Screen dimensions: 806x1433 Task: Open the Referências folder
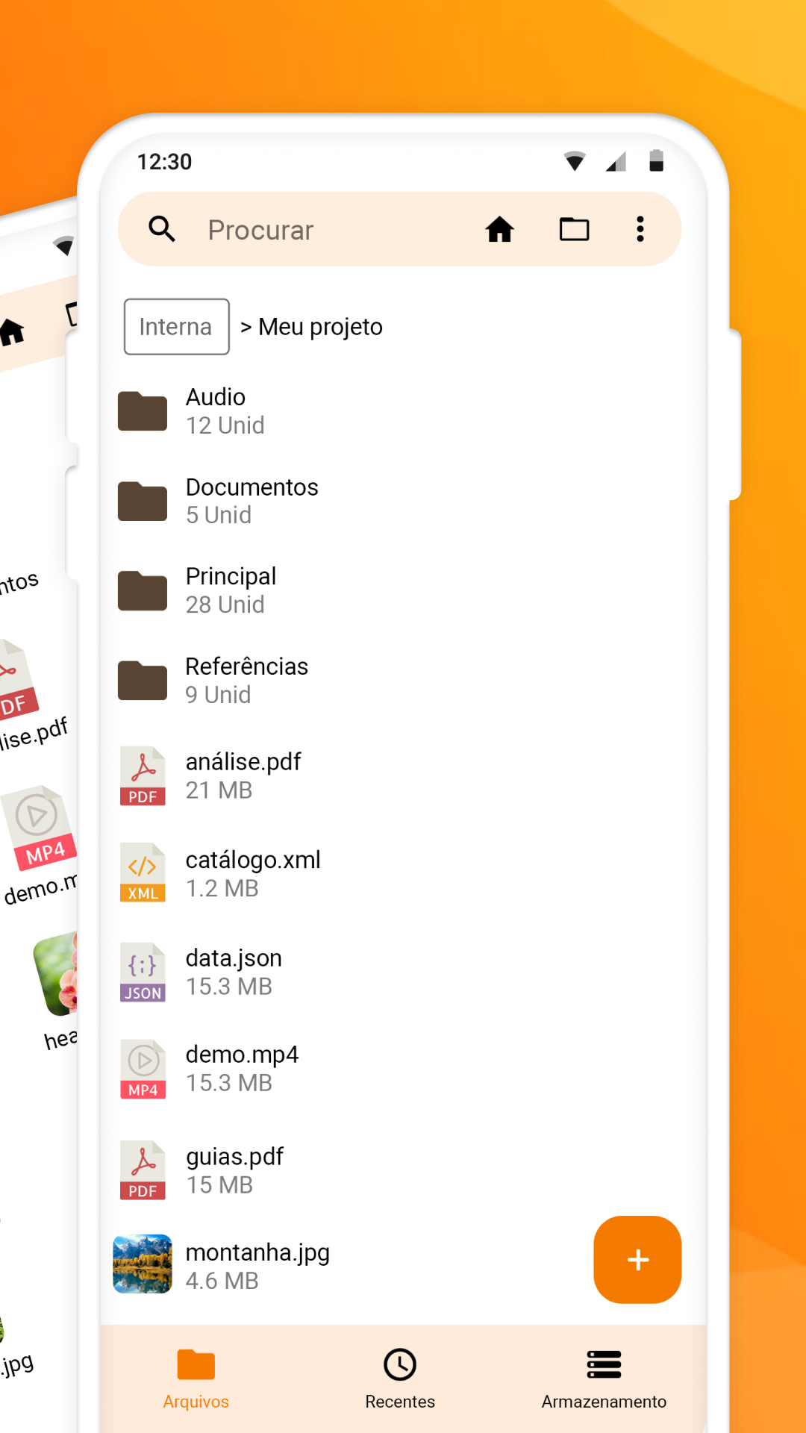[x=403, y=680]
